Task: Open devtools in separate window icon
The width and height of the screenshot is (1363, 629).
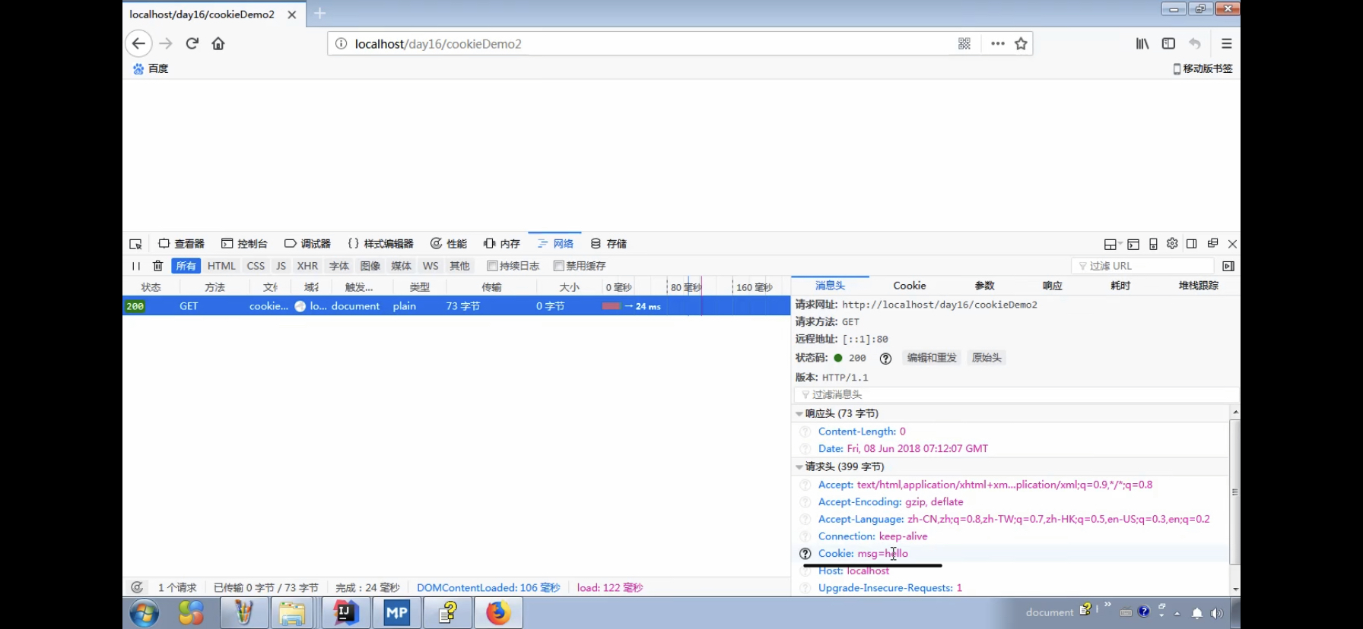Action: (1212, 244)
